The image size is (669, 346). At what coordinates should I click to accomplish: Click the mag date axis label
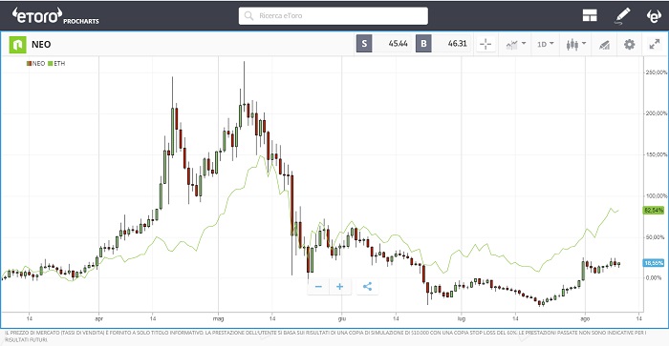218,318
